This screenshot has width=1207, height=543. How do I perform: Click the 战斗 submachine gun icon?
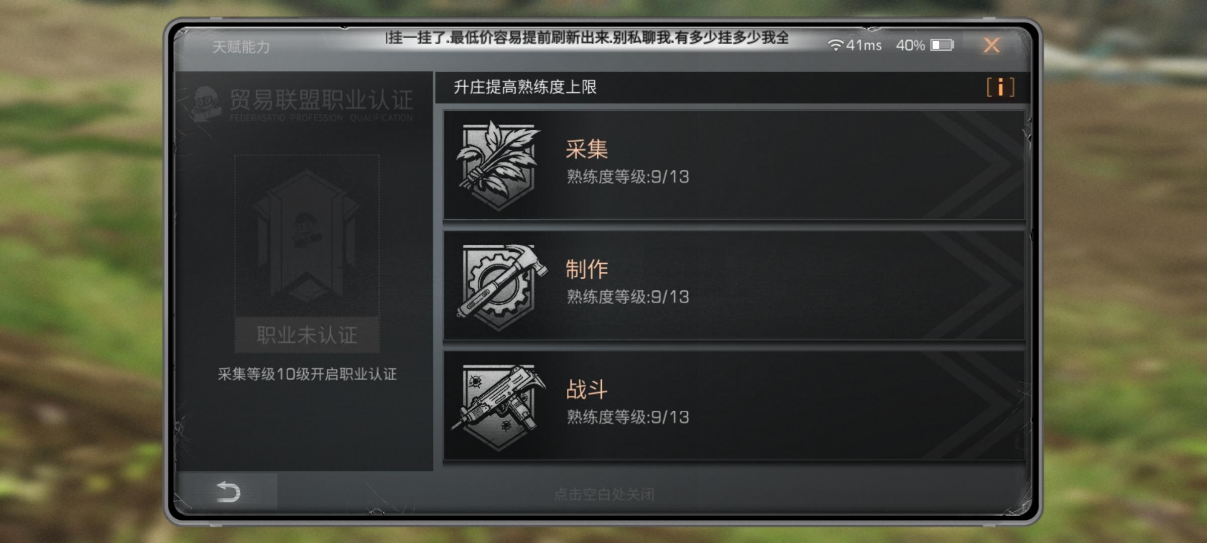(x=499, y=407)
